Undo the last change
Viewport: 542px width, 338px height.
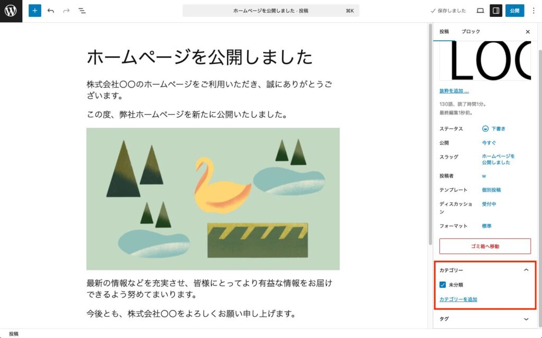(50, 10)
